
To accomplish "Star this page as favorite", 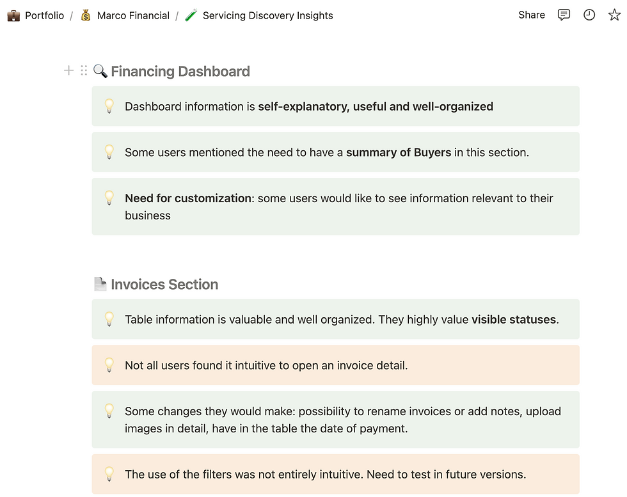I will coord(614,15).
